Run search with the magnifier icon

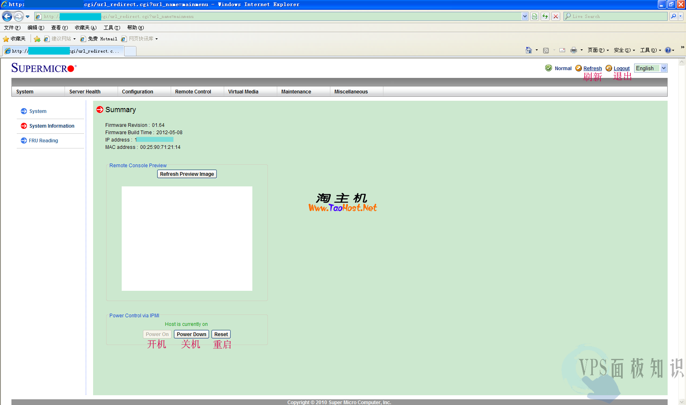pos(673,17)
